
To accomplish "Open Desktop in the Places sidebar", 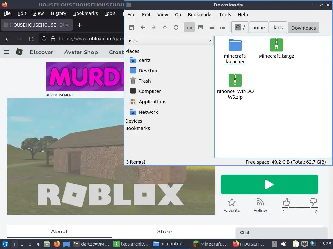I will pos(148,71).
